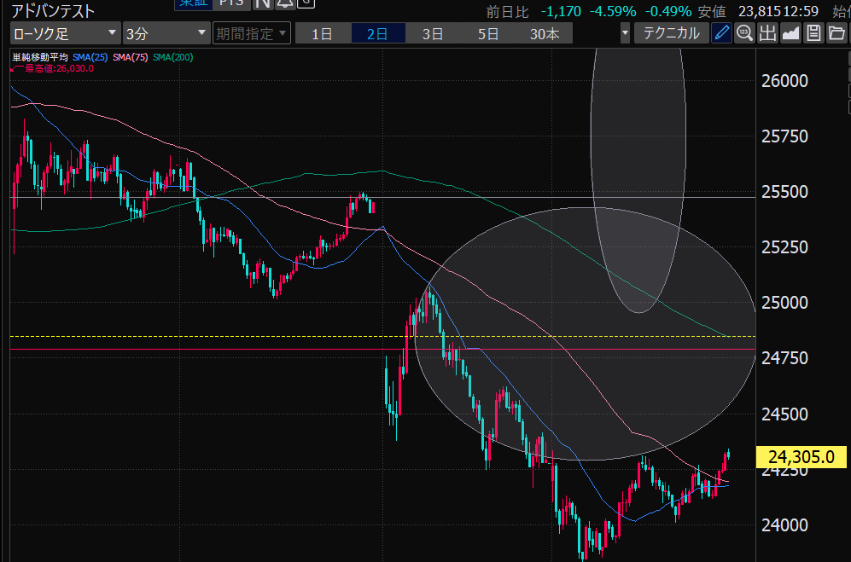Click the SMA(200) legend label
The image size is (851, 562).
tap(173, 57)
